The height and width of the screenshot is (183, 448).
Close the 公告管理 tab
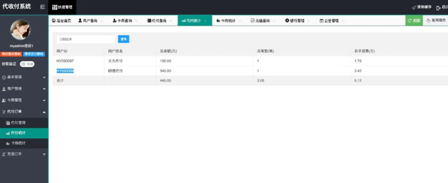point(343,21)
